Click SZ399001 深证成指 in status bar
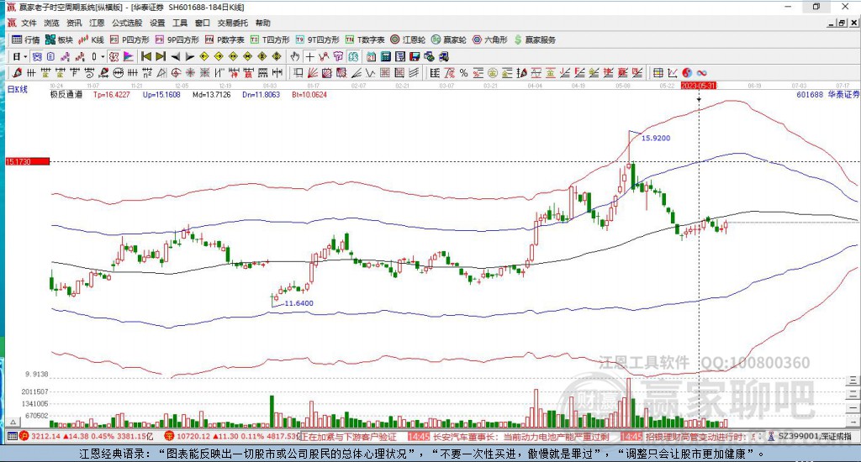The height and width of the screenshot is (462, 861). (815, 437)
